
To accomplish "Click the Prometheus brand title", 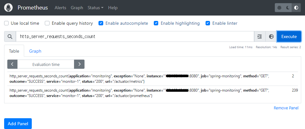I will click(x=33, y=8).
